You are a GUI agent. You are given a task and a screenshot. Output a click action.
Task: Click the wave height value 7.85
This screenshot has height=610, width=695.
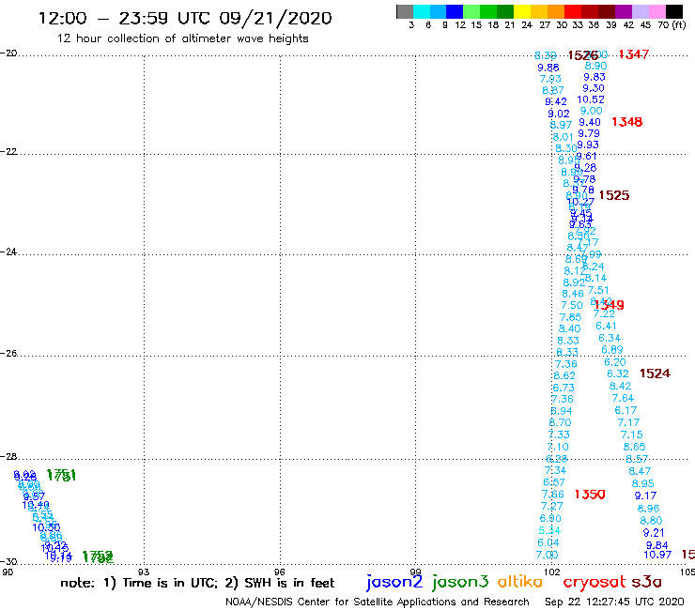570,317
